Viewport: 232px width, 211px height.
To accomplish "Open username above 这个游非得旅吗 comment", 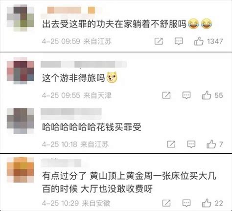I will (x=84, y=64).
